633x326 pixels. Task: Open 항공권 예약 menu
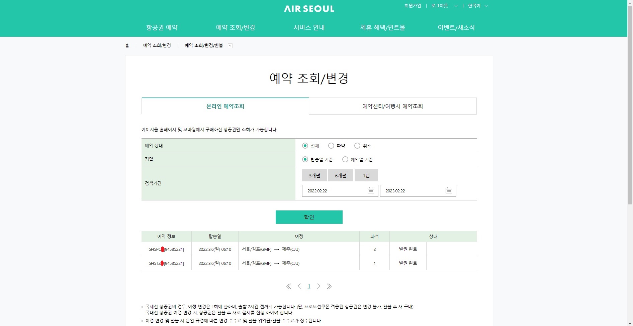pyautogui.click(x=162, y=27)
